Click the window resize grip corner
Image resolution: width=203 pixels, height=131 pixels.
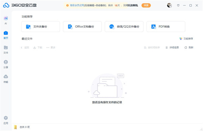(x=201, y=129)
